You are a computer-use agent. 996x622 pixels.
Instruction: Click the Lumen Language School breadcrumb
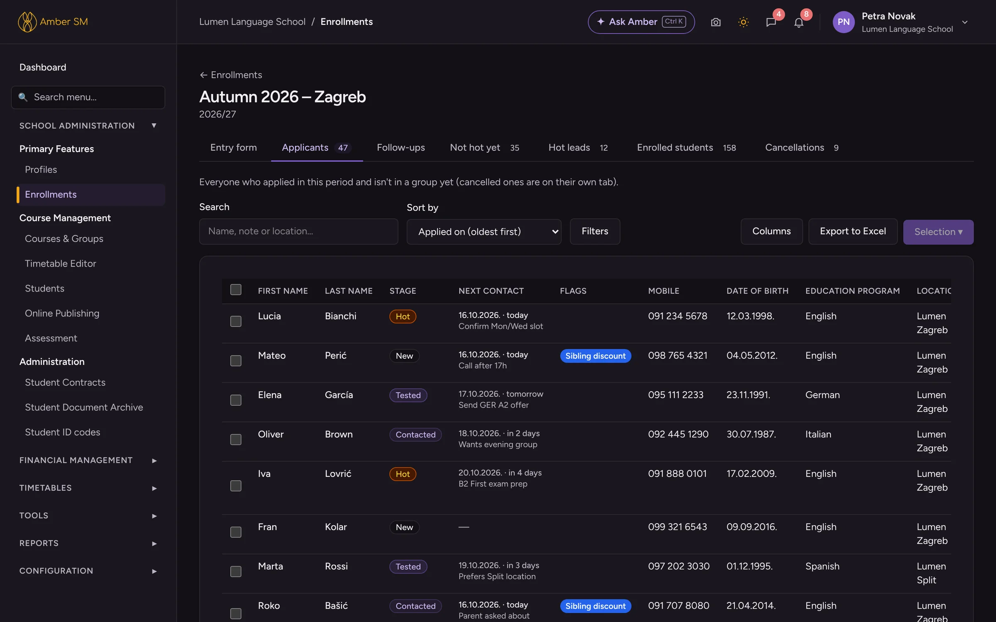tap(252, 22)
